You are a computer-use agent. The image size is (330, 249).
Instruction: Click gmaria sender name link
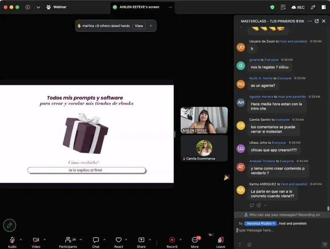point(254,60)
